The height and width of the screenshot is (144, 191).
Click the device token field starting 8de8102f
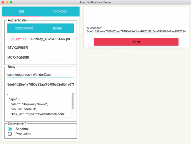point(41,84)
